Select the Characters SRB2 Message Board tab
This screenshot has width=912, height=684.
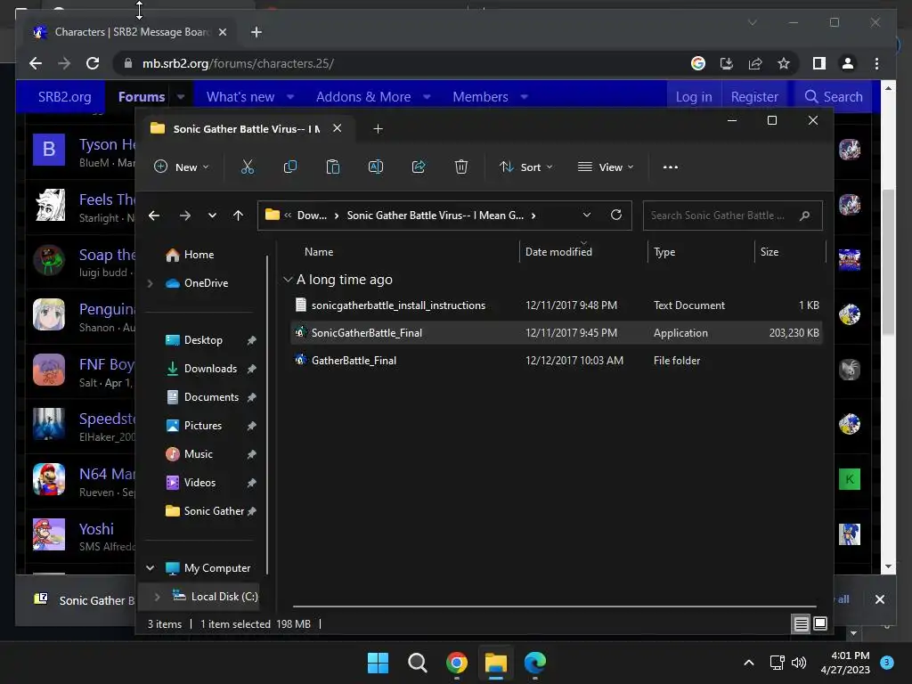tap(129, 32)
